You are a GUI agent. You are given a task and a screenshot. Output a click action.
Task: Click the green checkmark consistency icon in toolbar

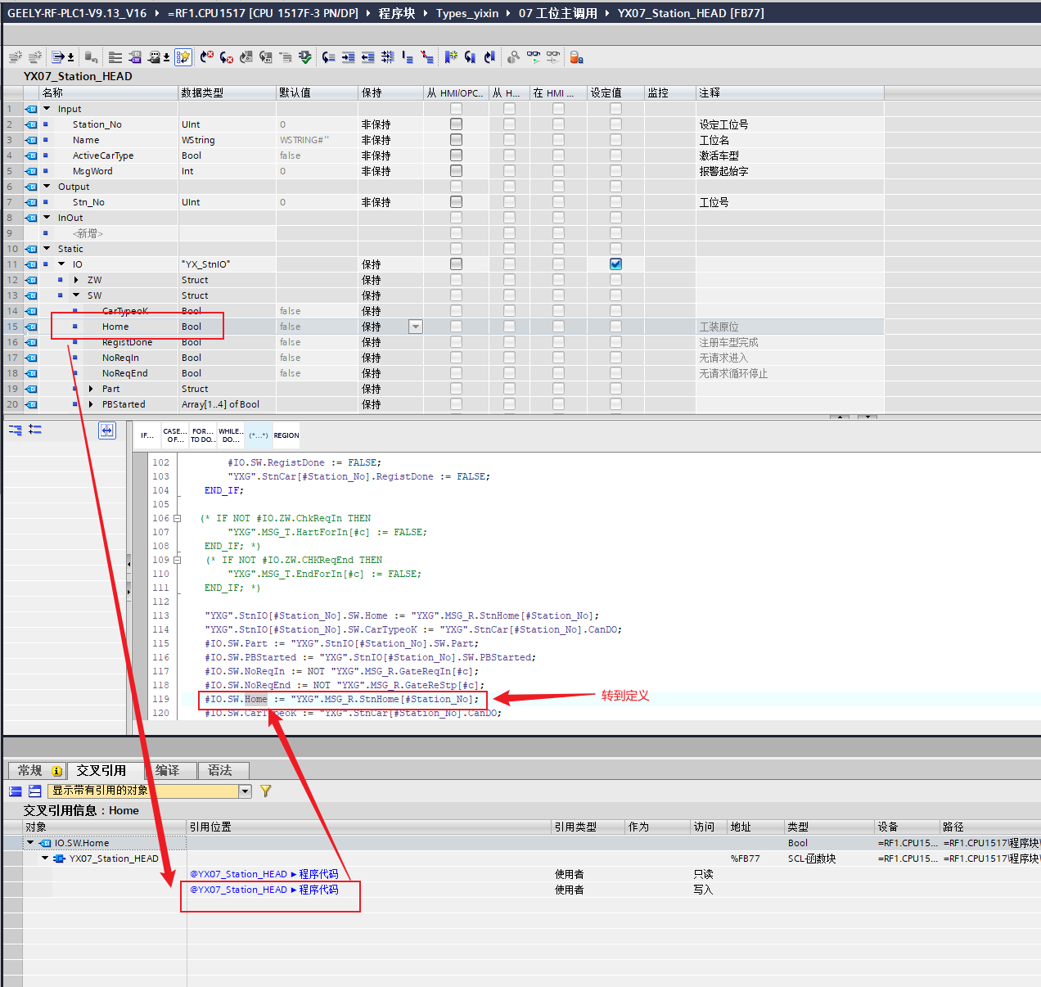click(x=305, y=57)
